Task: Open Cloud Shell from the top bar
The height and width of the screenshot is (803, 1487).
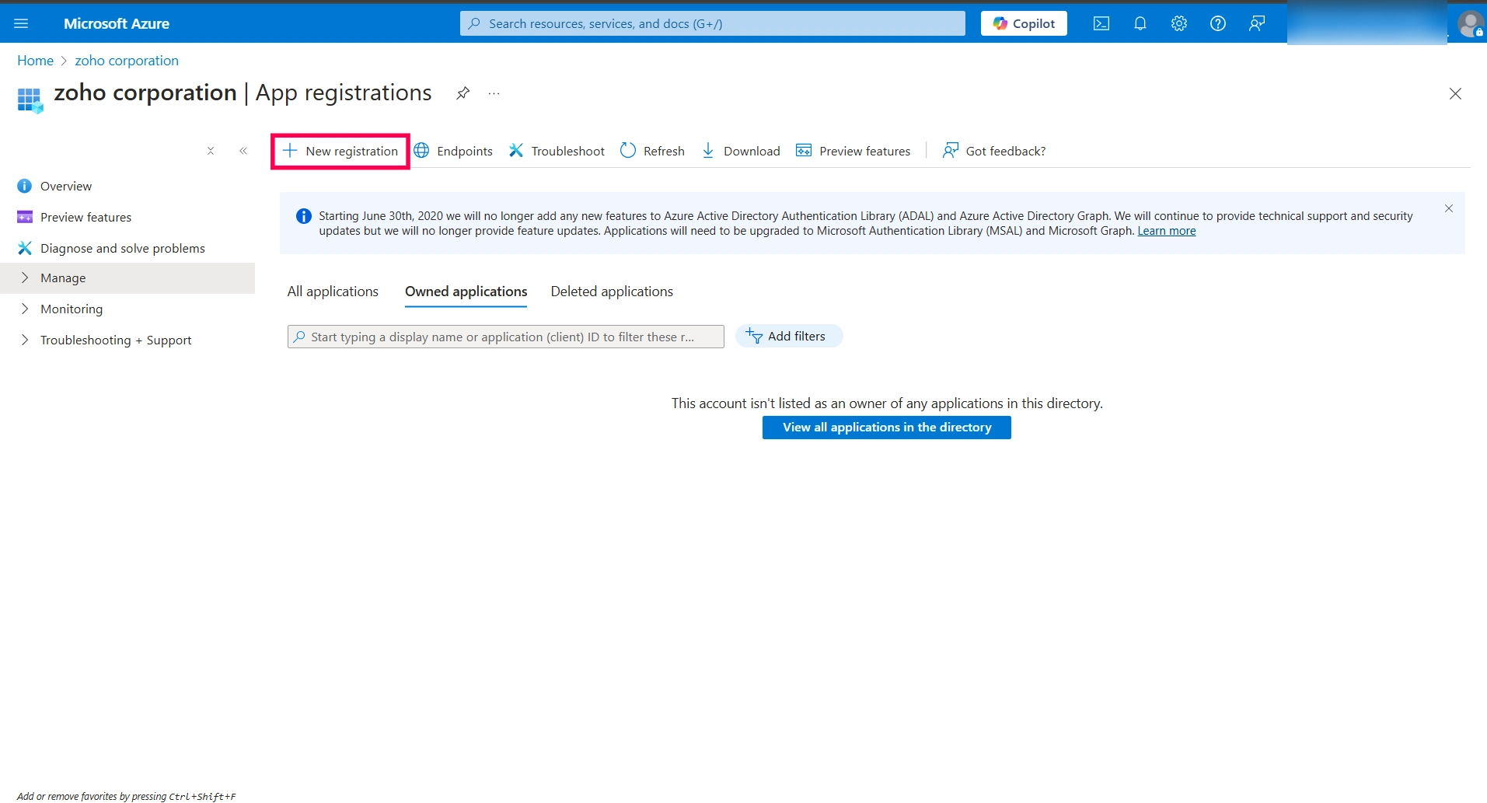Action: coord(1101,23)
